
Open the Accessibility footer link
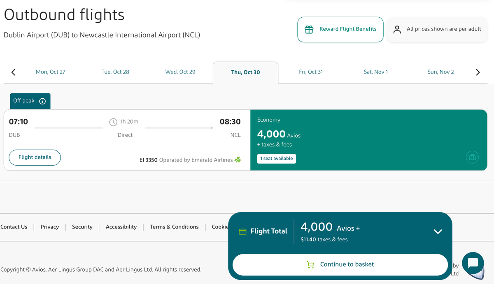pyautogui.click(x=121, y=227)
